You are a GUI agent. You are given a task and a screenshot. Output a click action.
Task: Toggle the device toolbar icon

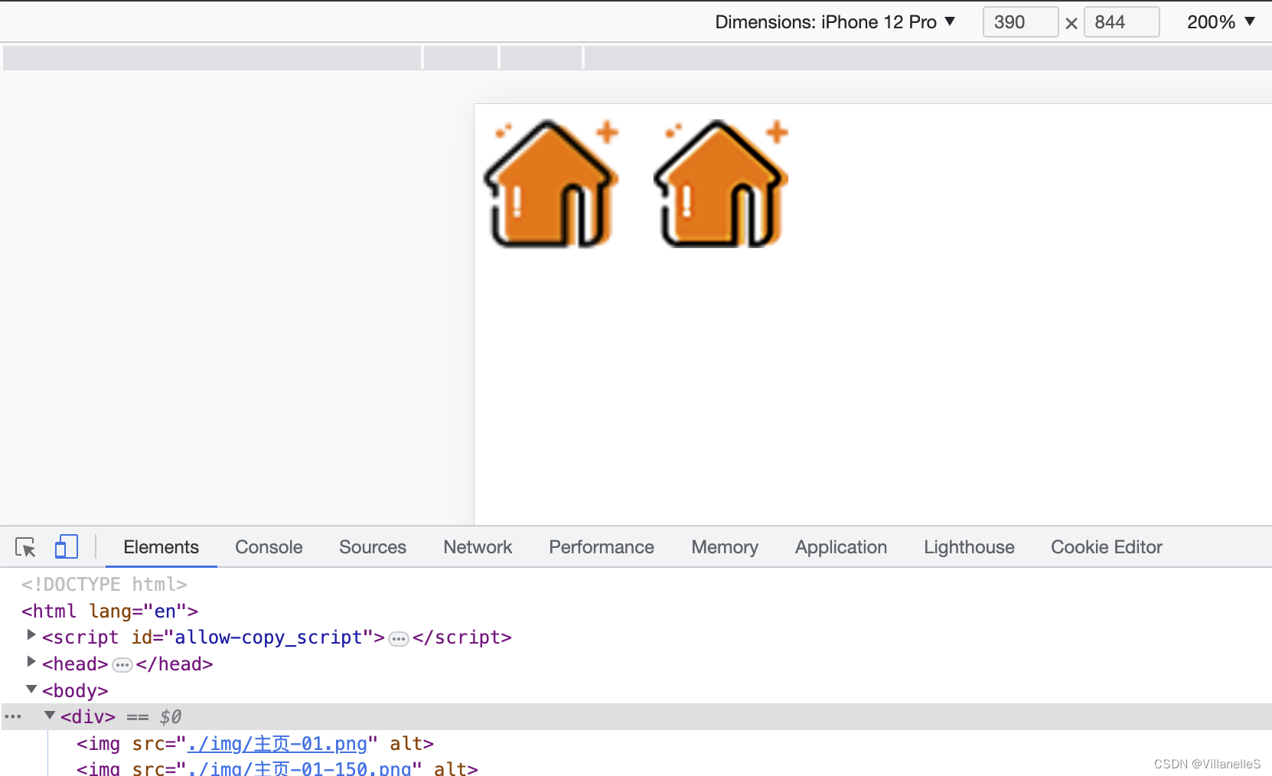pos(67,546)
